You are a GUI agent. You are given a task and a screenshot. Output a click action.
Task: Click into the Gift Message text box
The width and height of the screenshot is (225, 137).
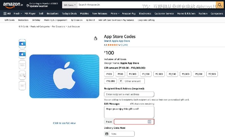coord(129,112)
